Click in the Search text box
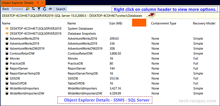 pos(89,9)
